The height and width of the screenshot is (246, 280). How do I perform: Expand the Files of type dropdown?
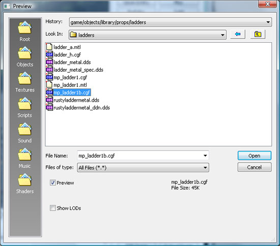[x=205, y=168]
